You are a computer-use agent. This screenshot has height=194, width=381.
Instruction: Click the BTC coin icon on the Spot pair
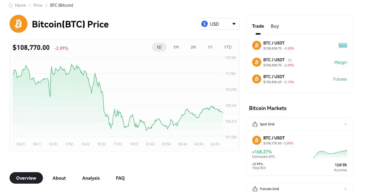(x=256, y=45)
